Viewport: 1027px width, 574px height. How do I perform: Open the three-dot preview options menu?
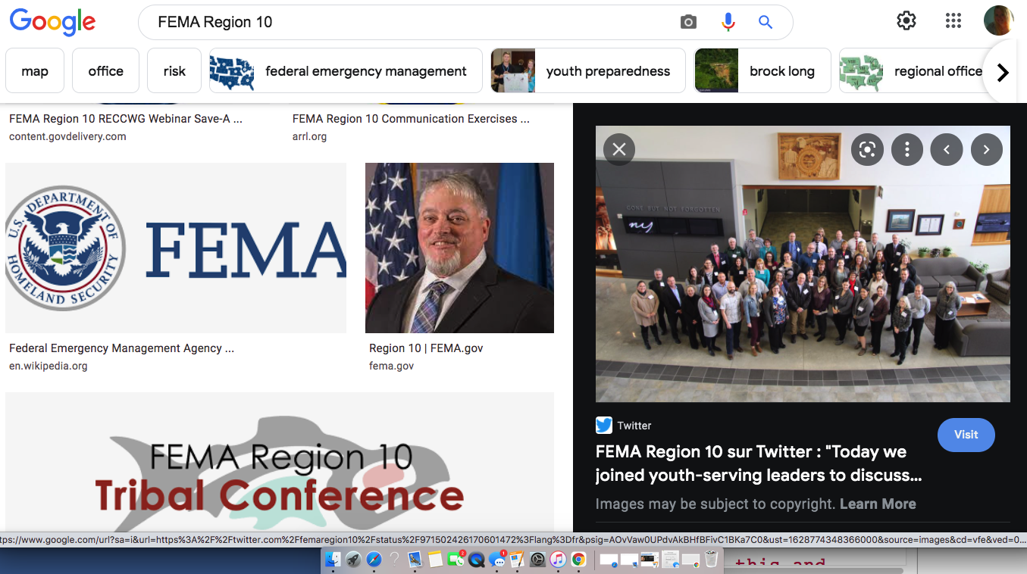(x=906, y=150)
